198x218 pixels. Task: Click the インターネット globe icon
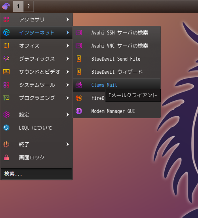(6, 33)
